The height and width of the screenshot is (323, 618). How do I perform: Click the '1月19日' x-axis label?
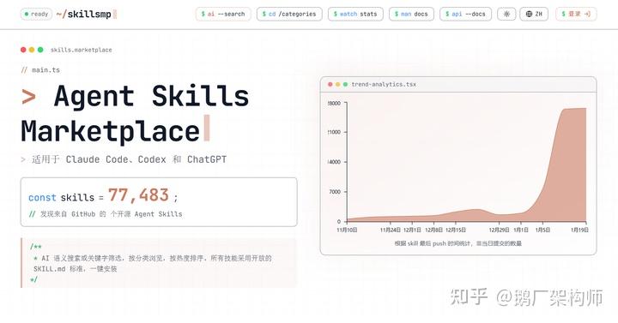click(579, 230)
